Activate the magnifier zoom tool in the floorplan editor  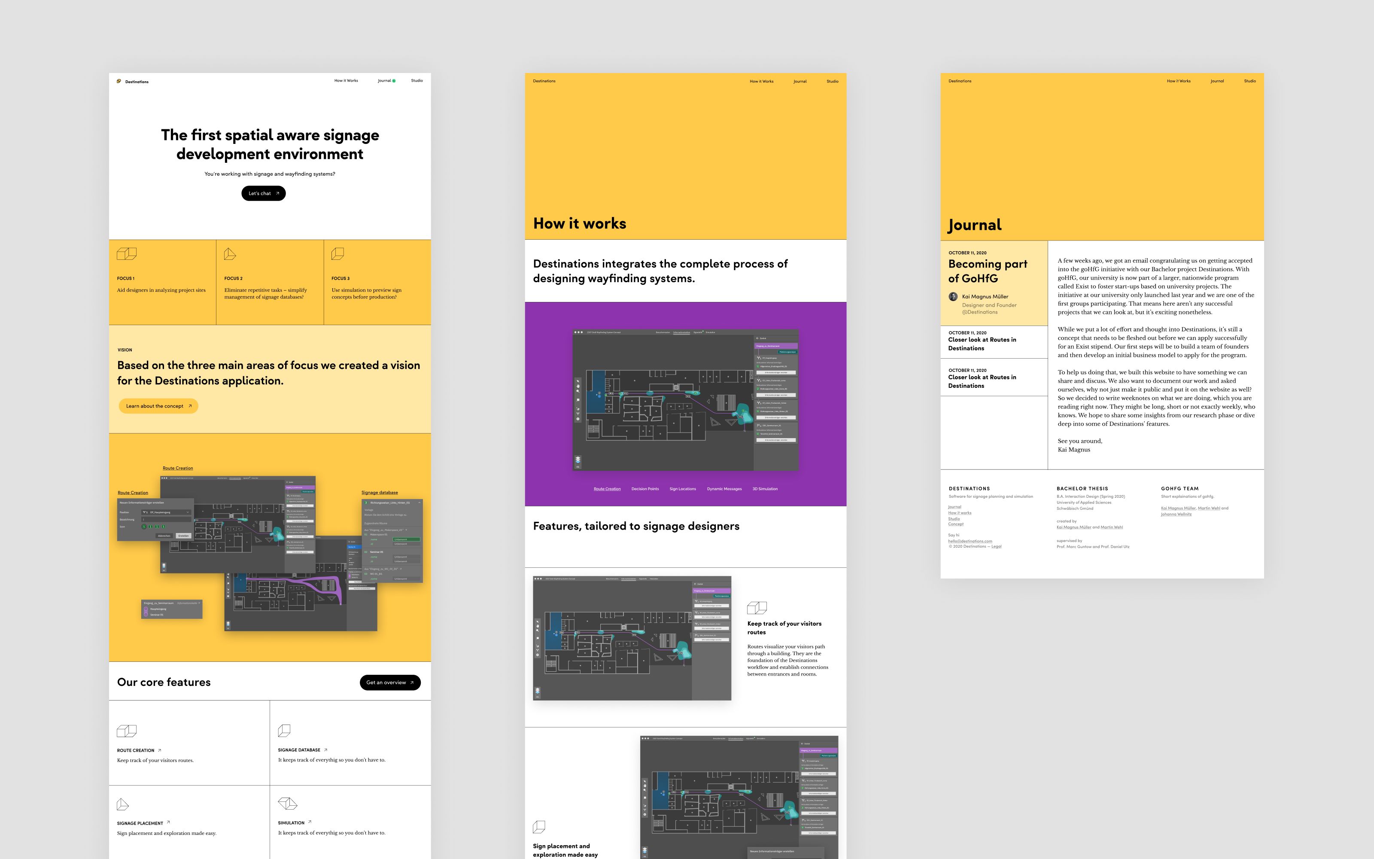point(578,391)
